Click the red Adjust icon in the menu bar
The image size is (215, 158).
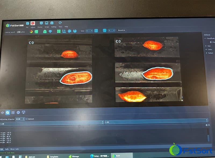click(33, 24)
